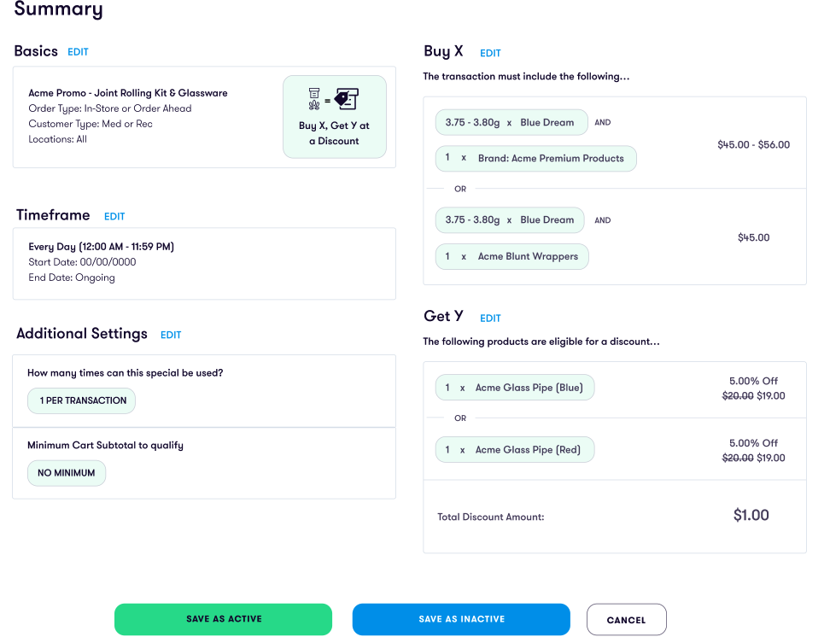Click the Every Day timeframe text

[101, 247]
